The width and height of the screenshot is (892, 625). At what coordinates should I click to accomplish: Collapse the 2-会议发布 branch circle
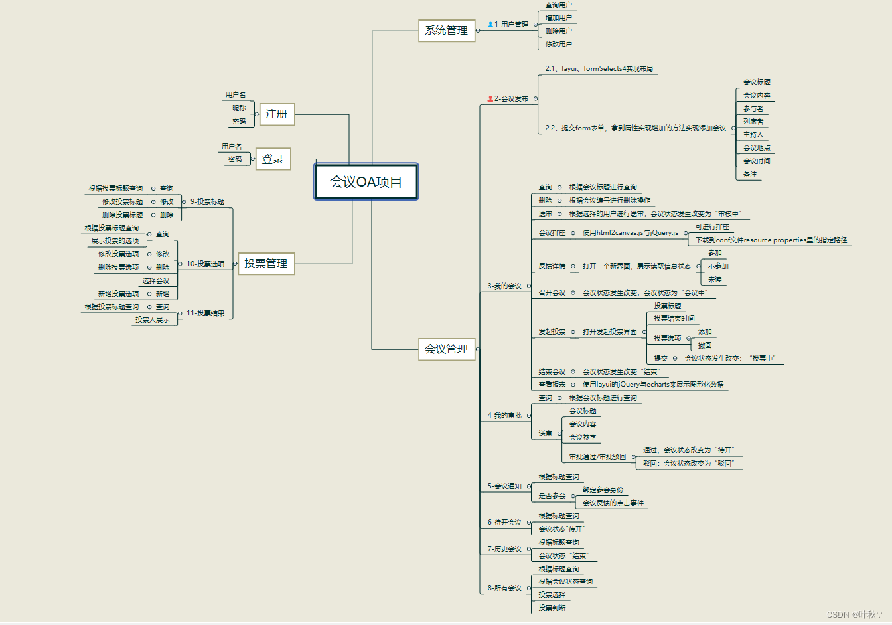coord(536,99)
